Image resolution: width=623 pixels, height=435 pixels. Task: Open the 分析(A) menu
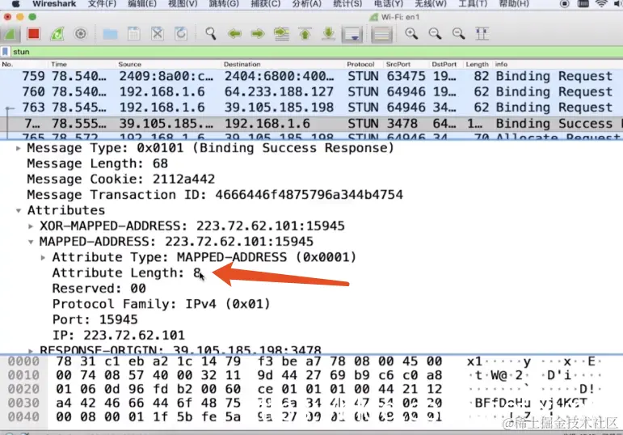[x=307, y=4]
